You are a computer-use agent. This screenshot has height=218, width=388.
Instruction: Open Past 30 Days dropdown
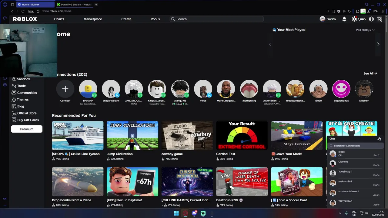pos(365,30)
